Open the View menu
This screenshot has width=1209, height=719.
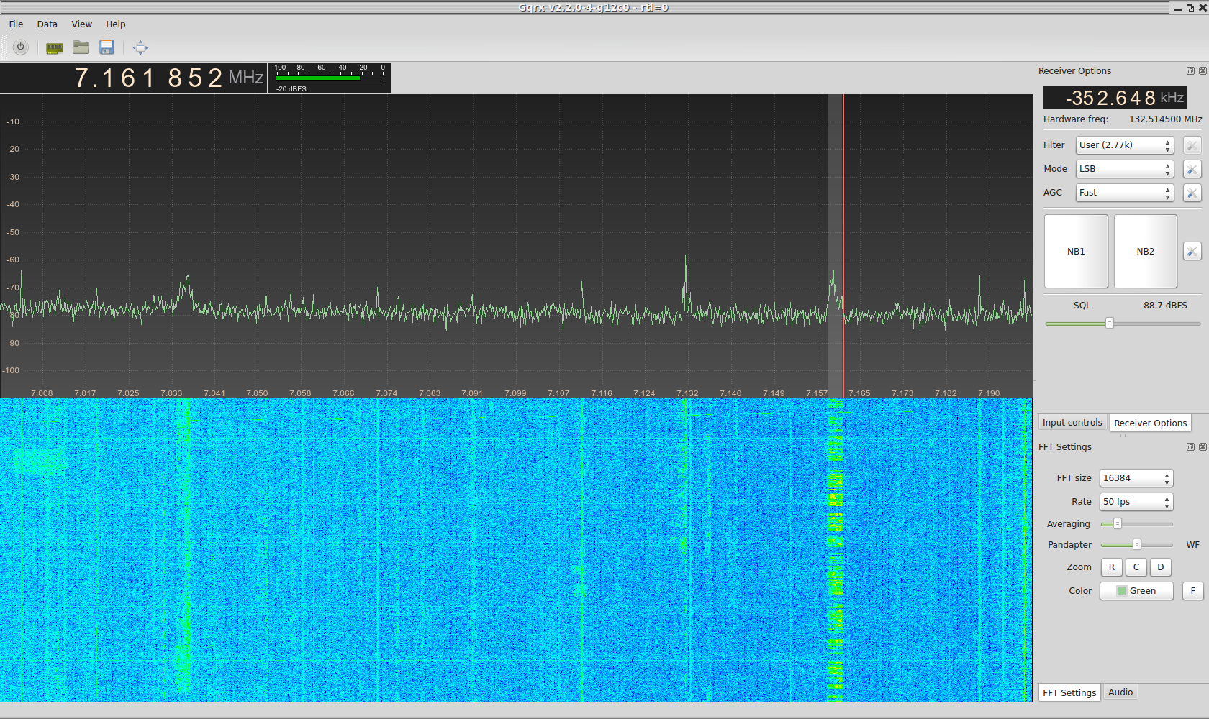click(81, 24)
